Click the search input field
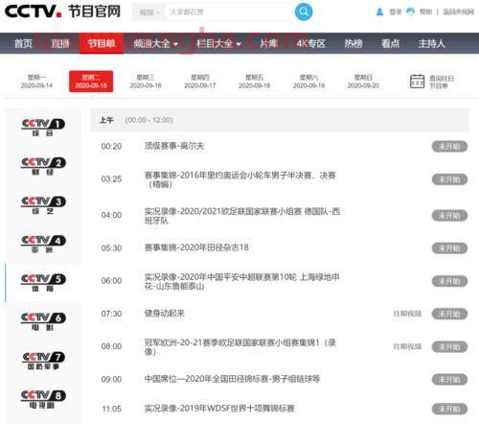This screenshot has width=479, height=424. tap(229, 12)
